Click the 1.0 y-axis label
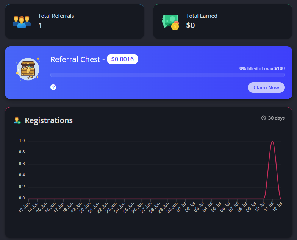297x240 pixels. click(22, 141)
